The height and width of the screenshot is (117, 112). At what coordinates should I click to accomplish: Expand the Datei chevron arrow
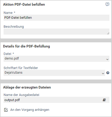[107, 59]
